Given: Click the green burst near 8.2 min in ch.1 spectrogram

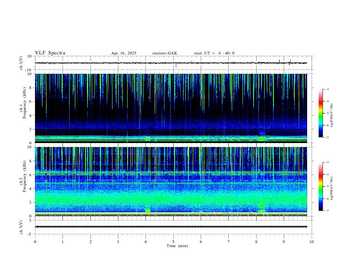Looking at the screenshot, I should pos(261,139).
